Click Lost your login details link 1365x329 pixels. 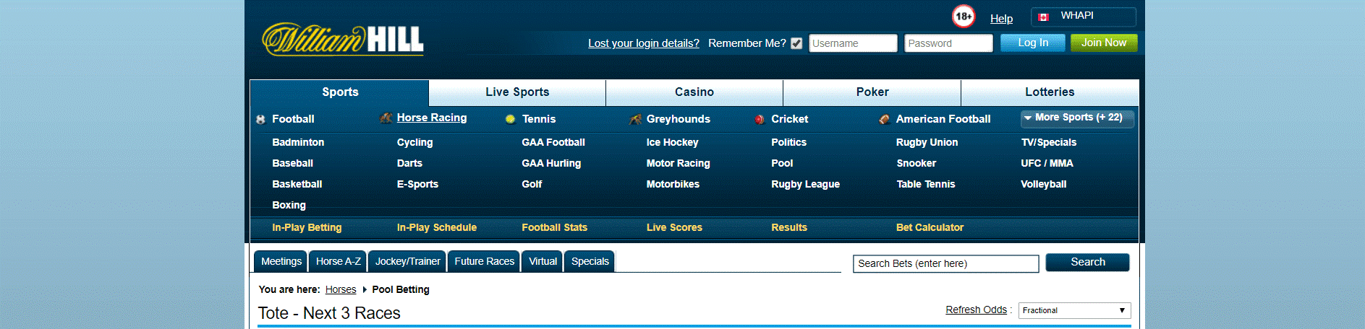click(644, 43)
